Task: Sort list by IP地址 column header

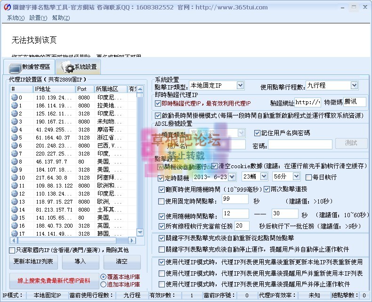Action: pos(54,89)
